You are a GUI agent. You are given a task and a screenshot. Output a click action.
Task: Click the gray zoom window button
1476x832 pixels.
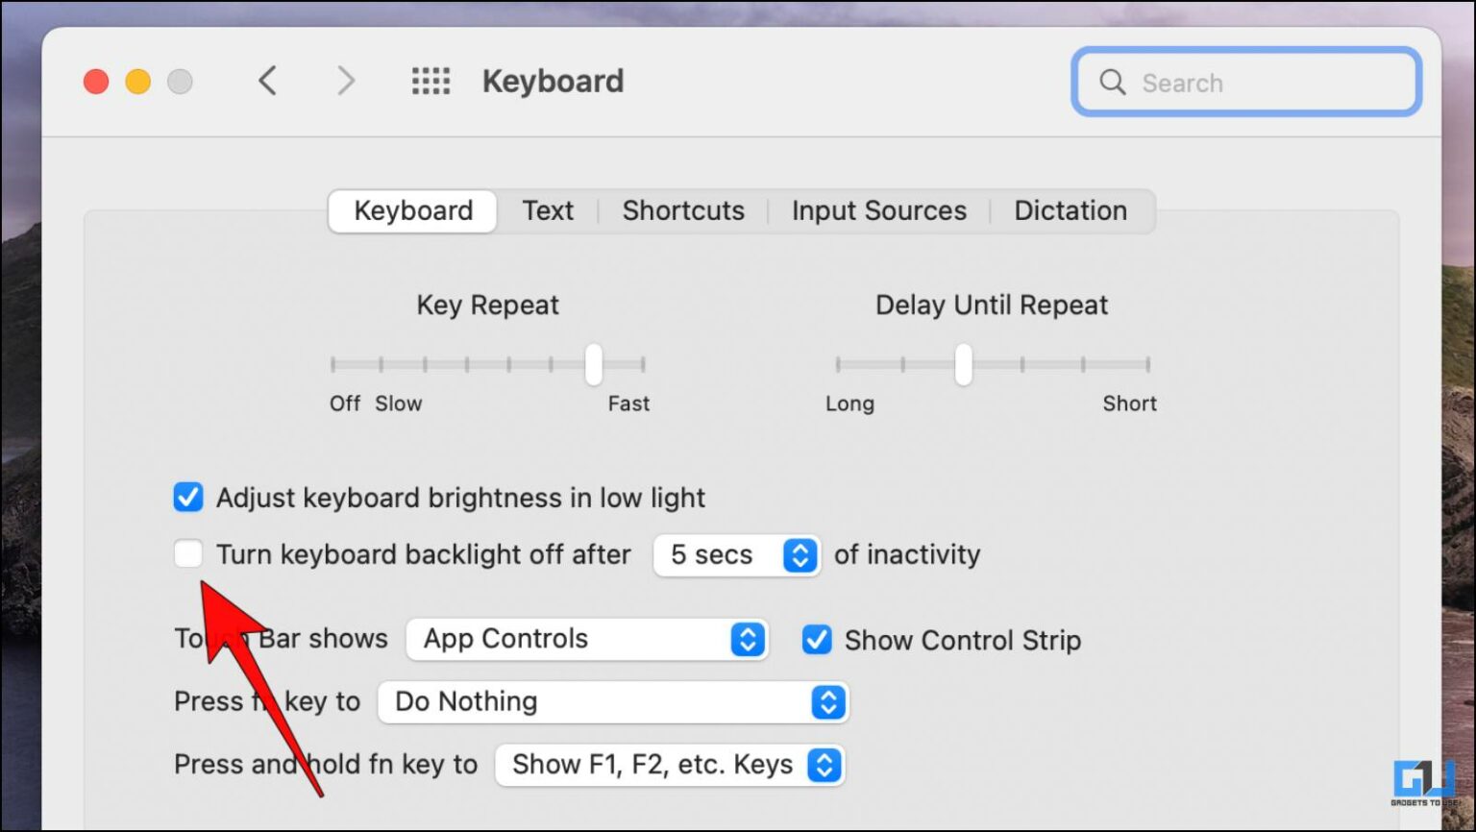click(x=180, y=82)
